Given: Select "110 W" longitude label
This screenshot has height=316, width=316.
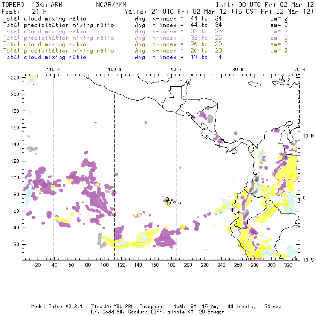Looking at the screenshot, I should coord(53,70).
